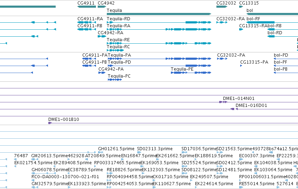Select EST label EC38789.5prime
Image resolution: width=298 pixels, height=189 pixels.
point(85,170)
